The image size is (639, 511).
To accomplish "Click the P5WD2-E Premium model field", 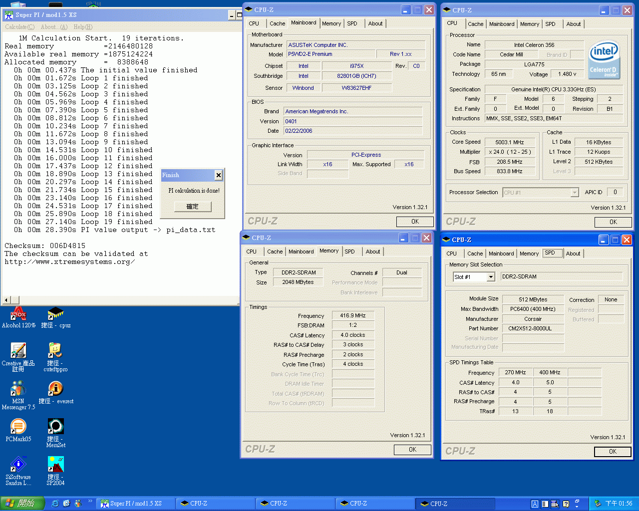I will tap(331, 54).
